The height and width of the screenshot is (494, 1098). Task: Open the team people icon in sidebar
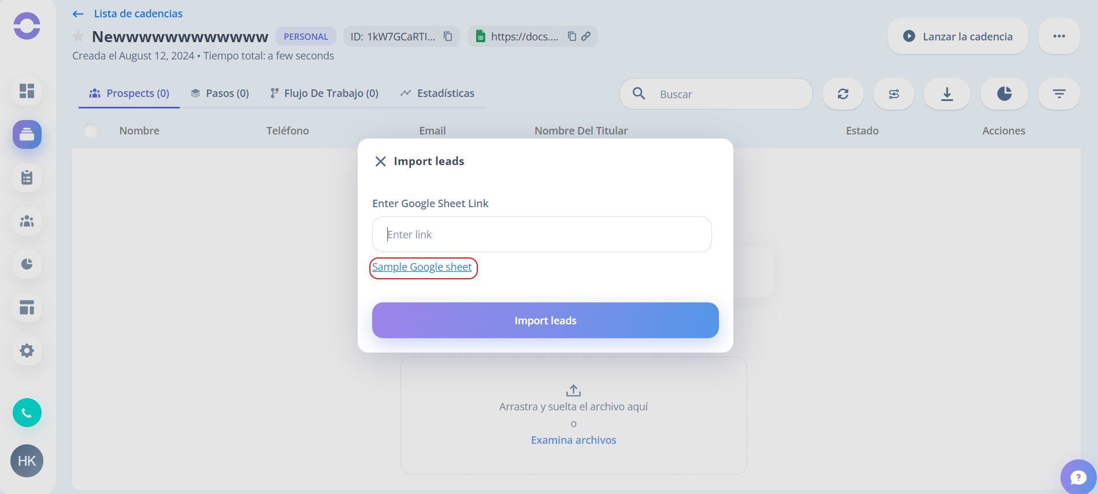point(27,221)
